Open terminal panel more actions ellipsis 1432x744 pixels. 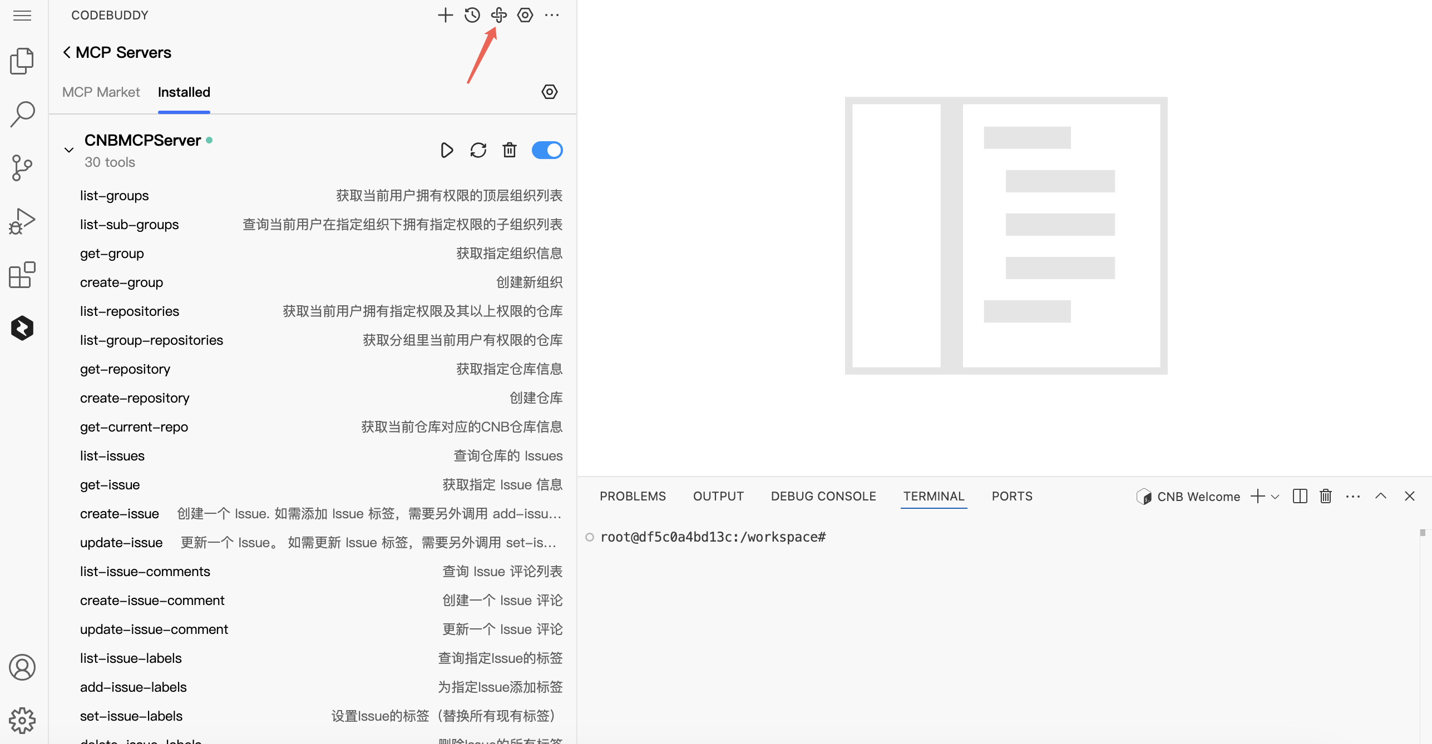(x=1353, y=497)
